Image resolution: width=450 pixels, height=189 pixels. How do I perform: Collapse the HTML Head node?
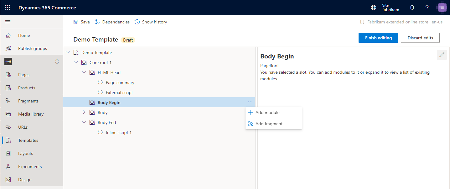(x=84, y=72)
